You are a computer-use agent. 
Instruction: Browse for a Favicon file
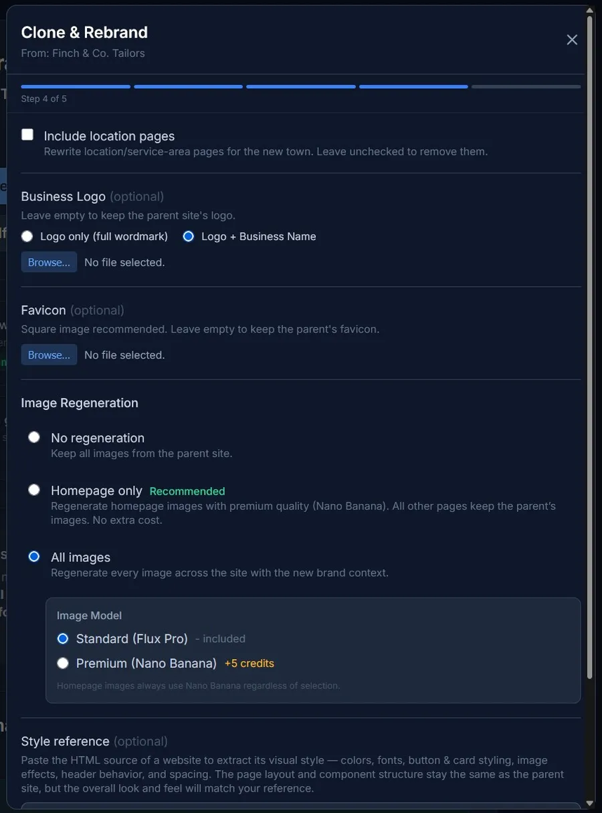(49, 355)
